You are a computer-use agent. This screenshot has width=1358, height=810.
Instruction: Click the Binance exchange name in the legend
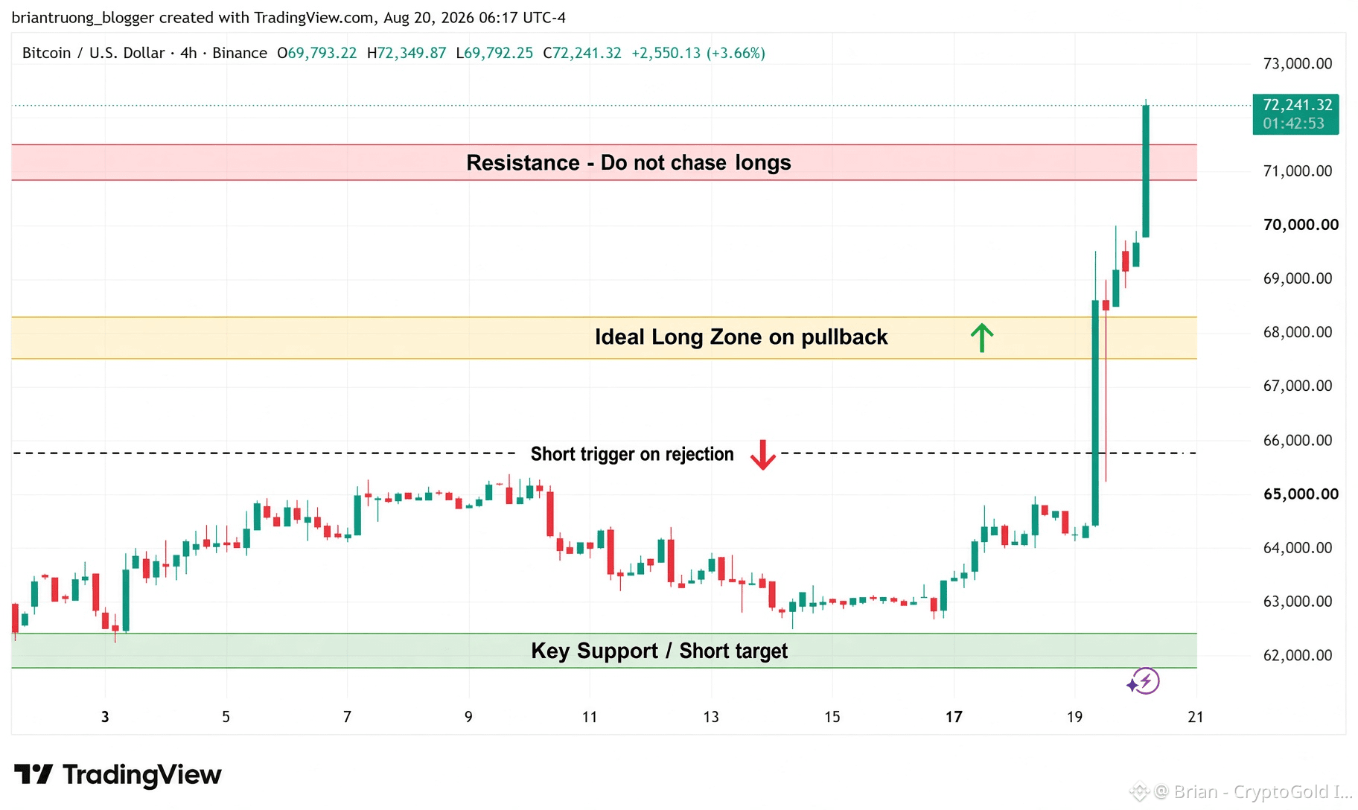(240, 53)
